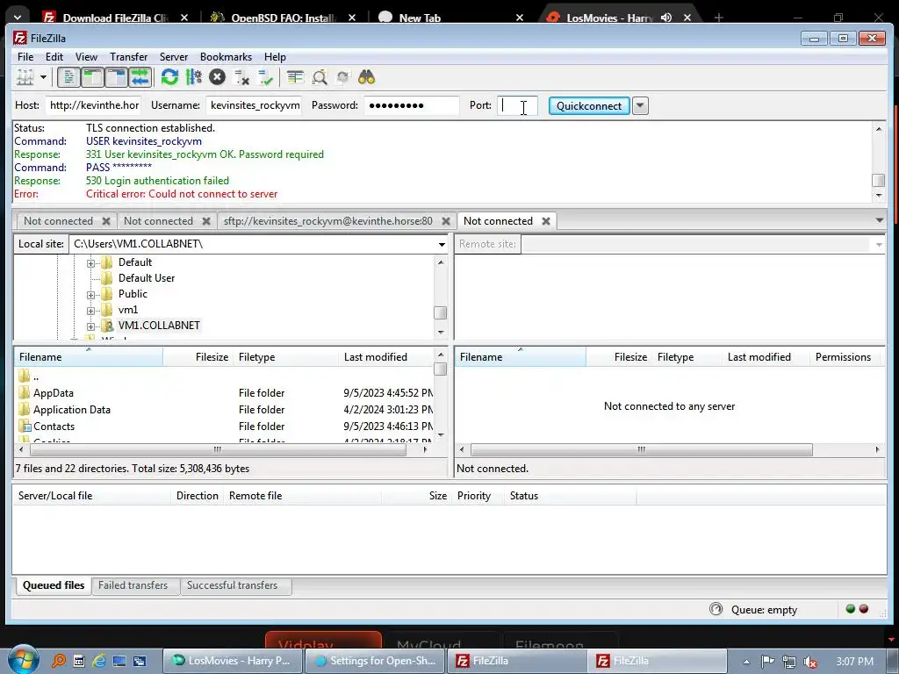Open the Bookmarks menu

[226, 57]
